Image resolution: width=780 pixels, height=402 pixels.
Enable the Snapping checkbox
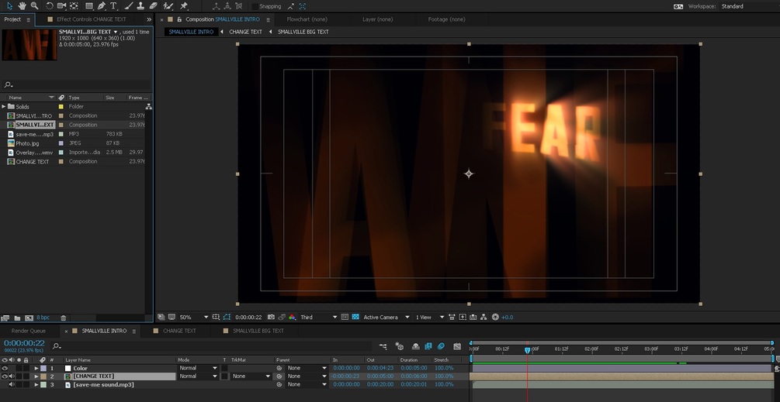255,6
